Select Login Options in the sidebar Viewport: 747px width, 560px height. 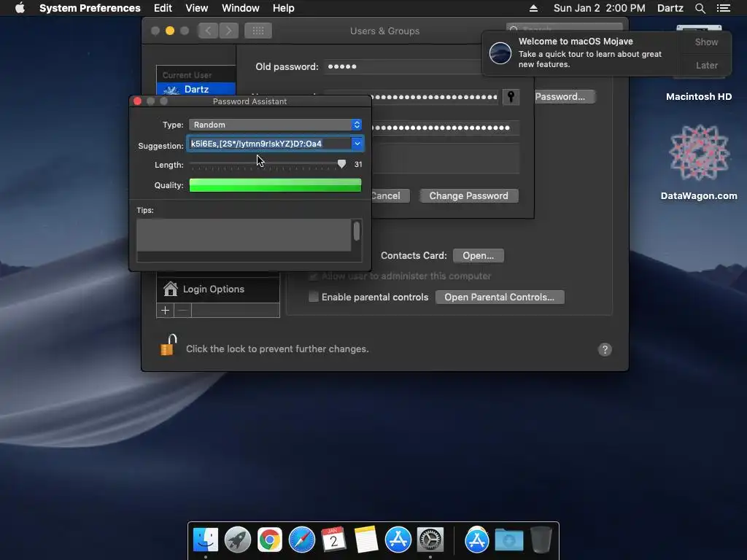coord(218,289)
